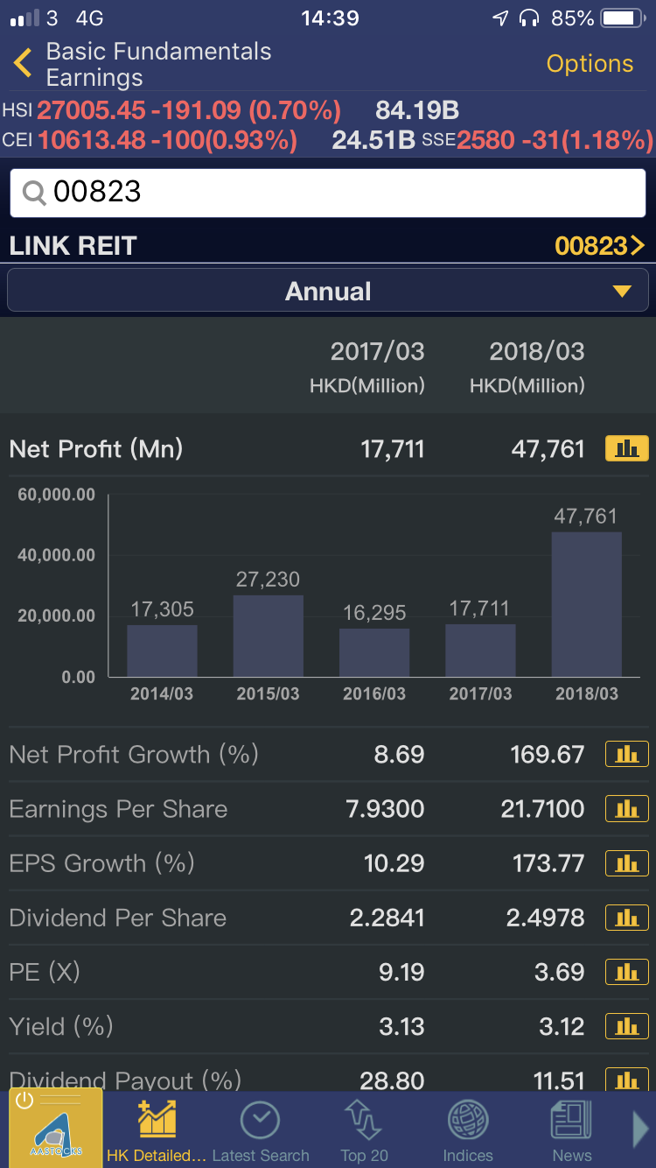This screenshot has height=1168, width=656.
Task: Tap the yellow back arrow
Action: pyautogui.click(x=23, y=63)
